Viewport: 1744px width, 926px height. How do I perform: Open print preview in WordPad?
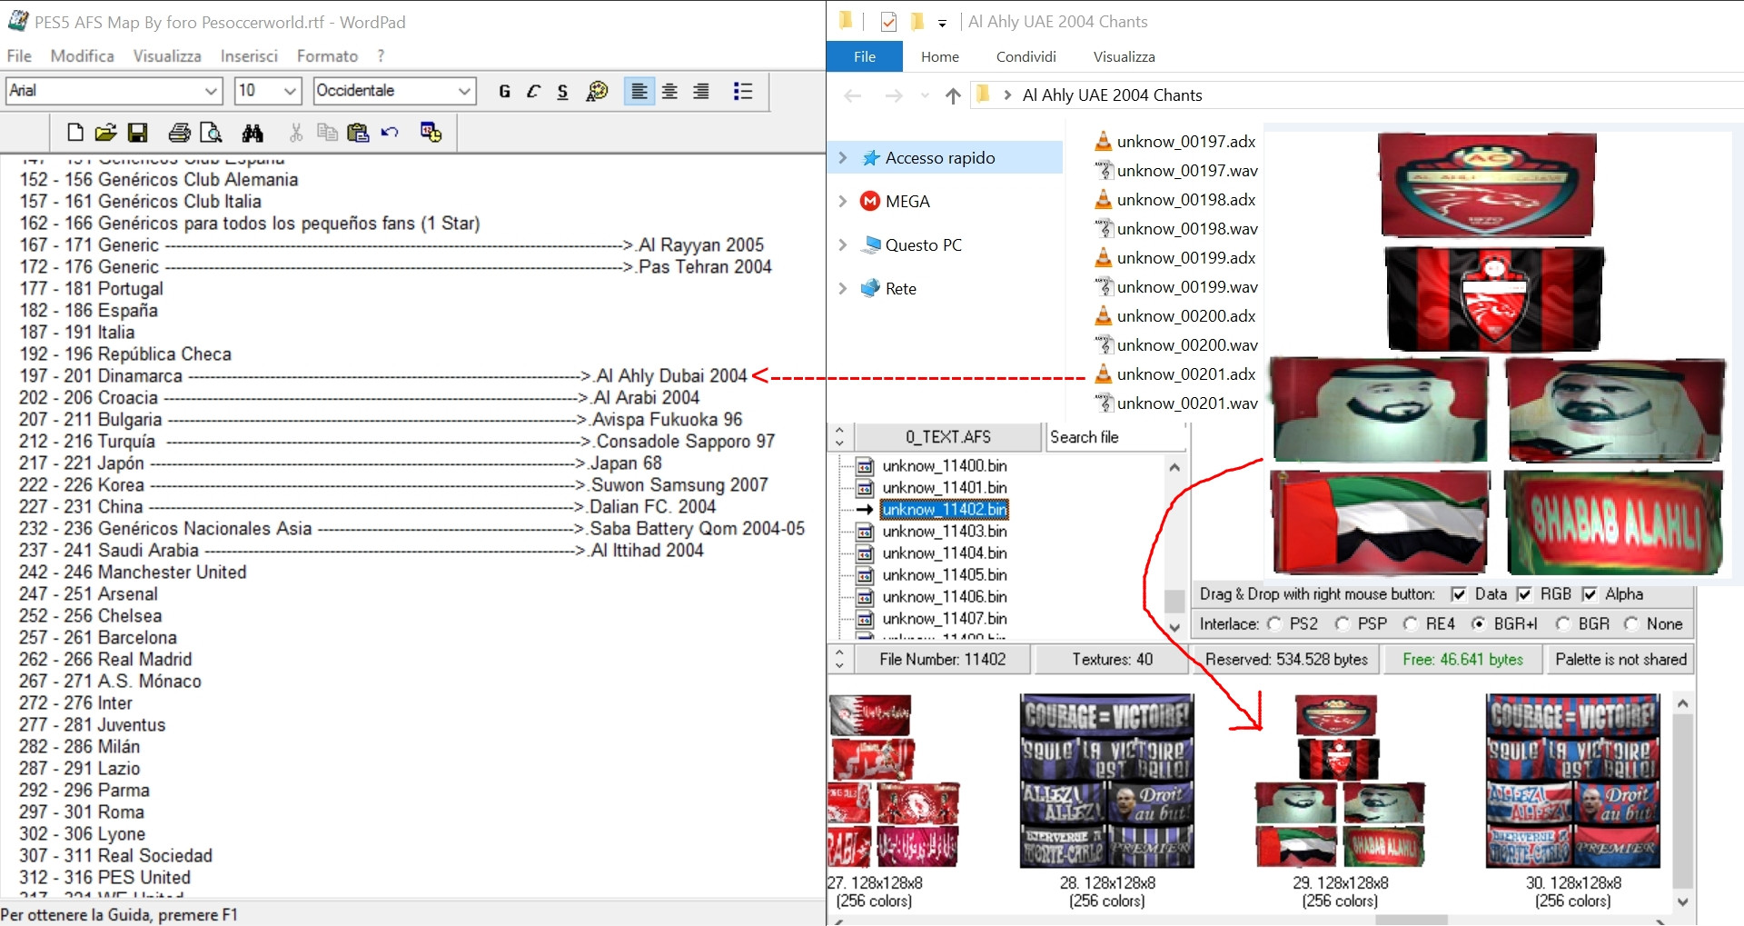coord(211,133)
